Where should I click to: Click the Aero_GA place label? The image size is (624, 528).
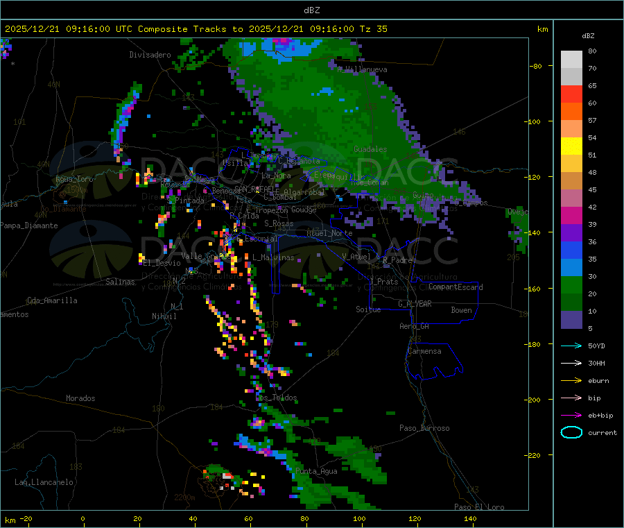point(415,326)
